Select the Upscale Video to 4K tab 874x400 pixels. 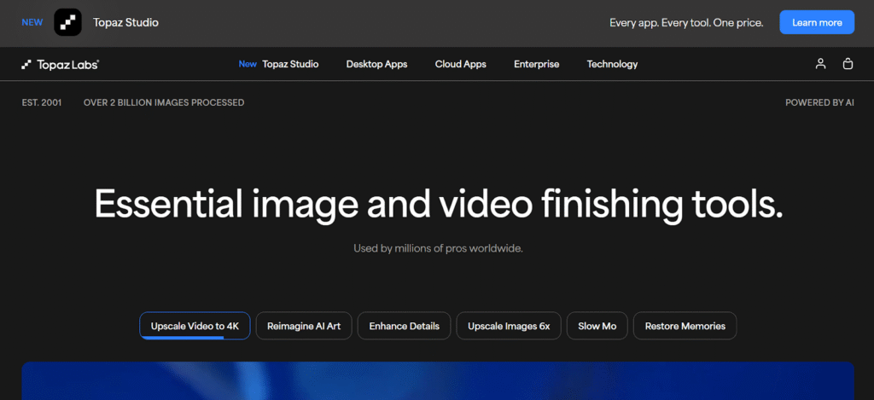click(195, 326)
